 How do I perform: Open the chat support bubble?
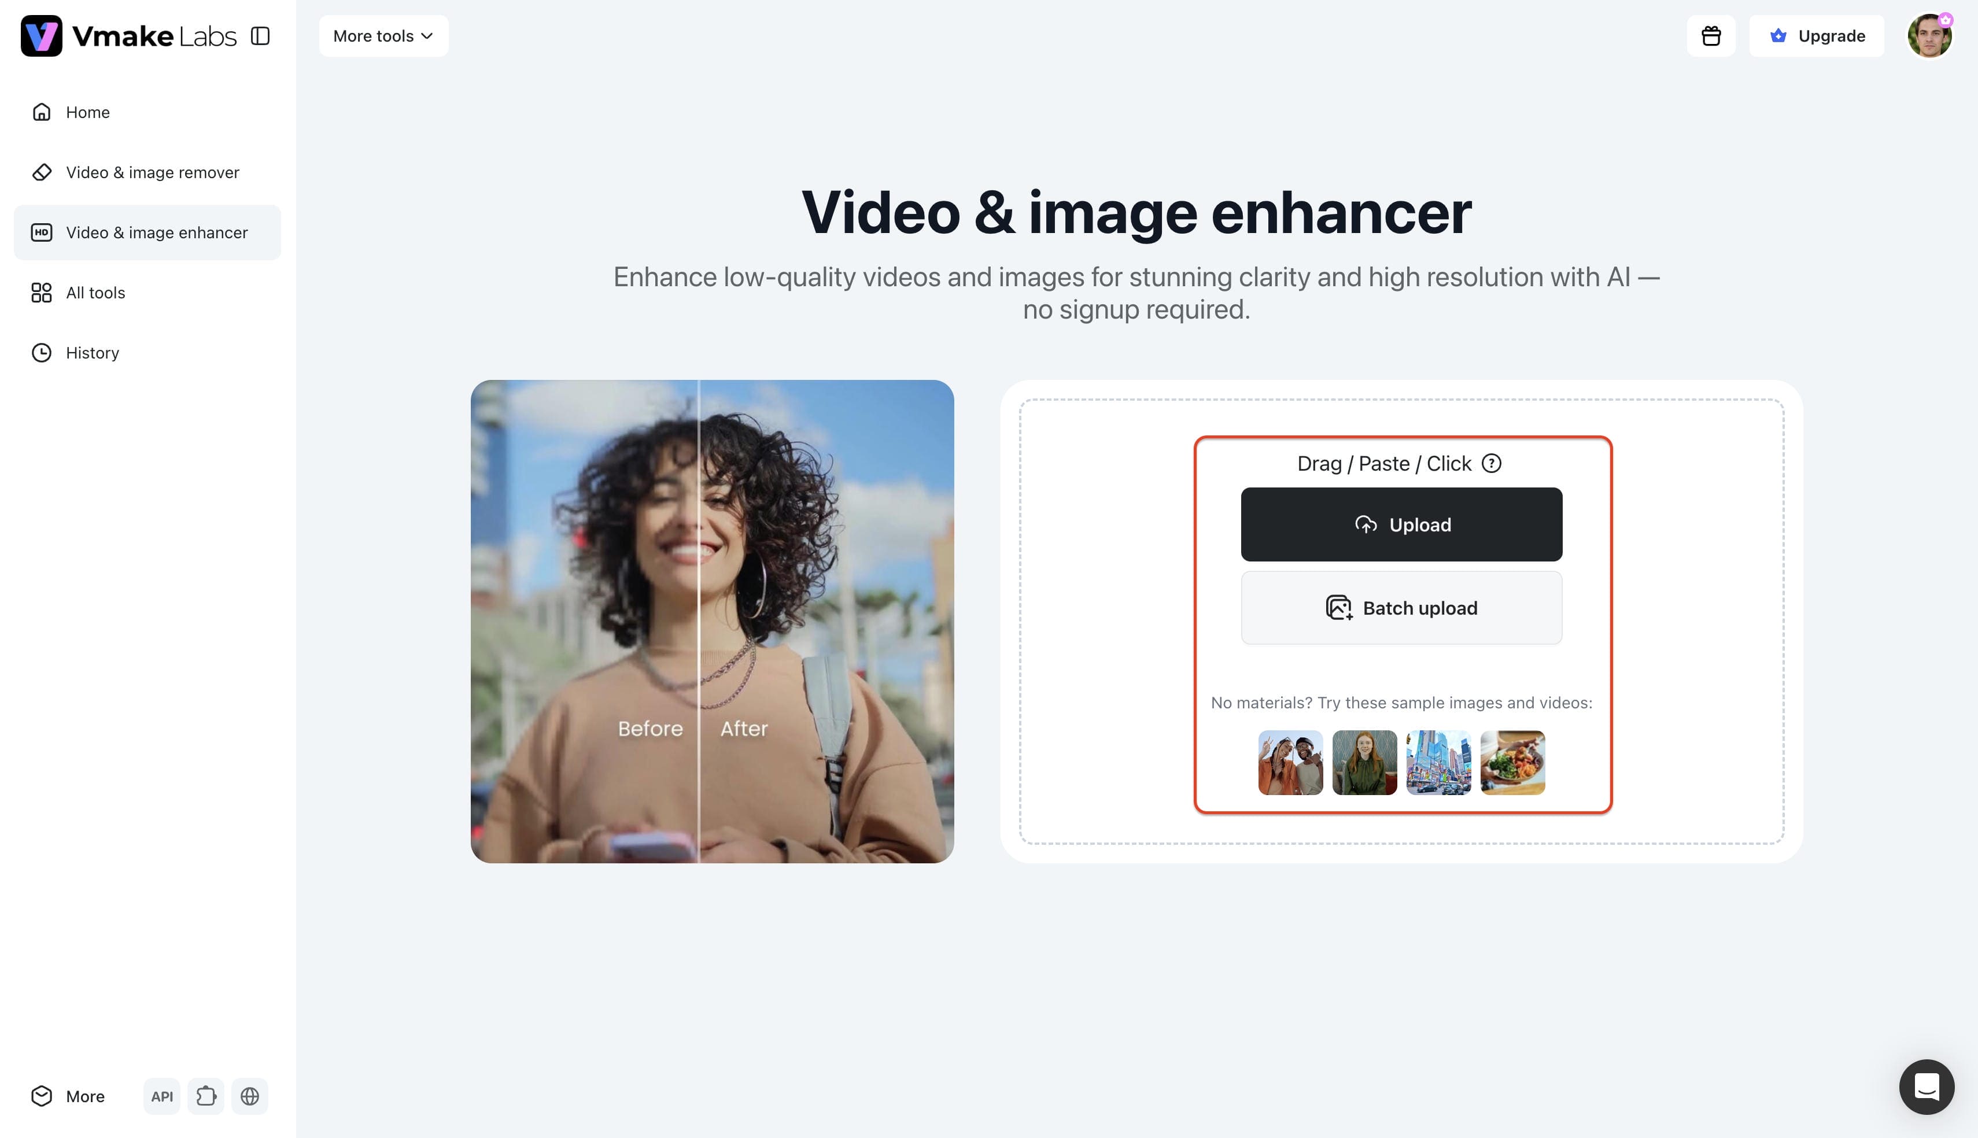pos(1927,1087)
